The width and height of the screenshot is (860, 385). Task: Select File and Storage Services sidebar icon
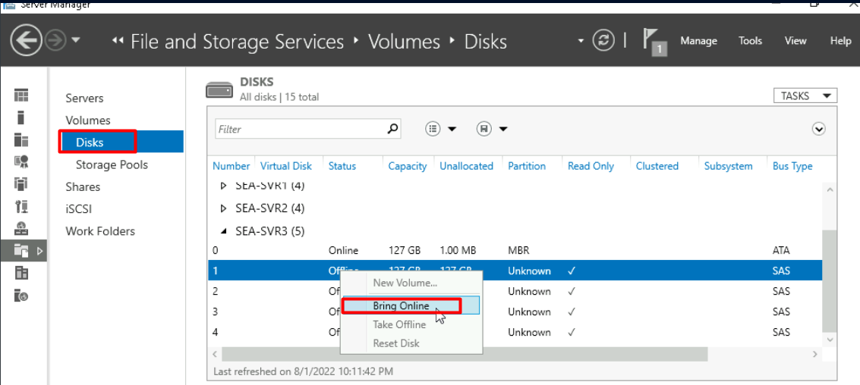click(21, 250)
